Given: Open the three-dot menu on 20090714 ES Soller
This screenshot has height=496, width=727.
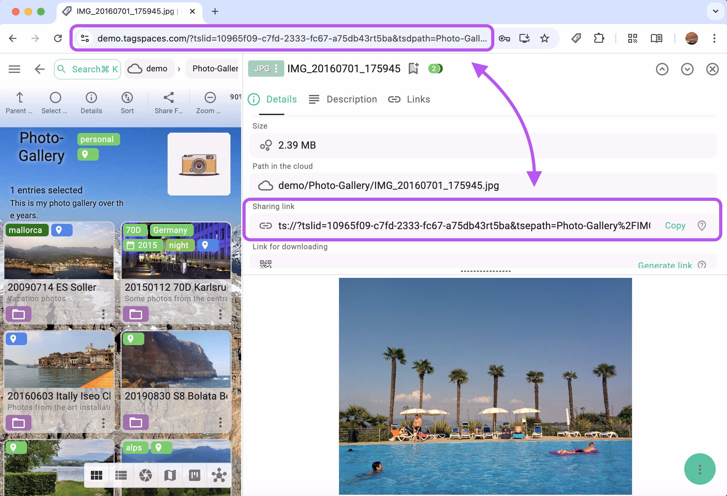Looking at the screenshot, I should (104, 314).
